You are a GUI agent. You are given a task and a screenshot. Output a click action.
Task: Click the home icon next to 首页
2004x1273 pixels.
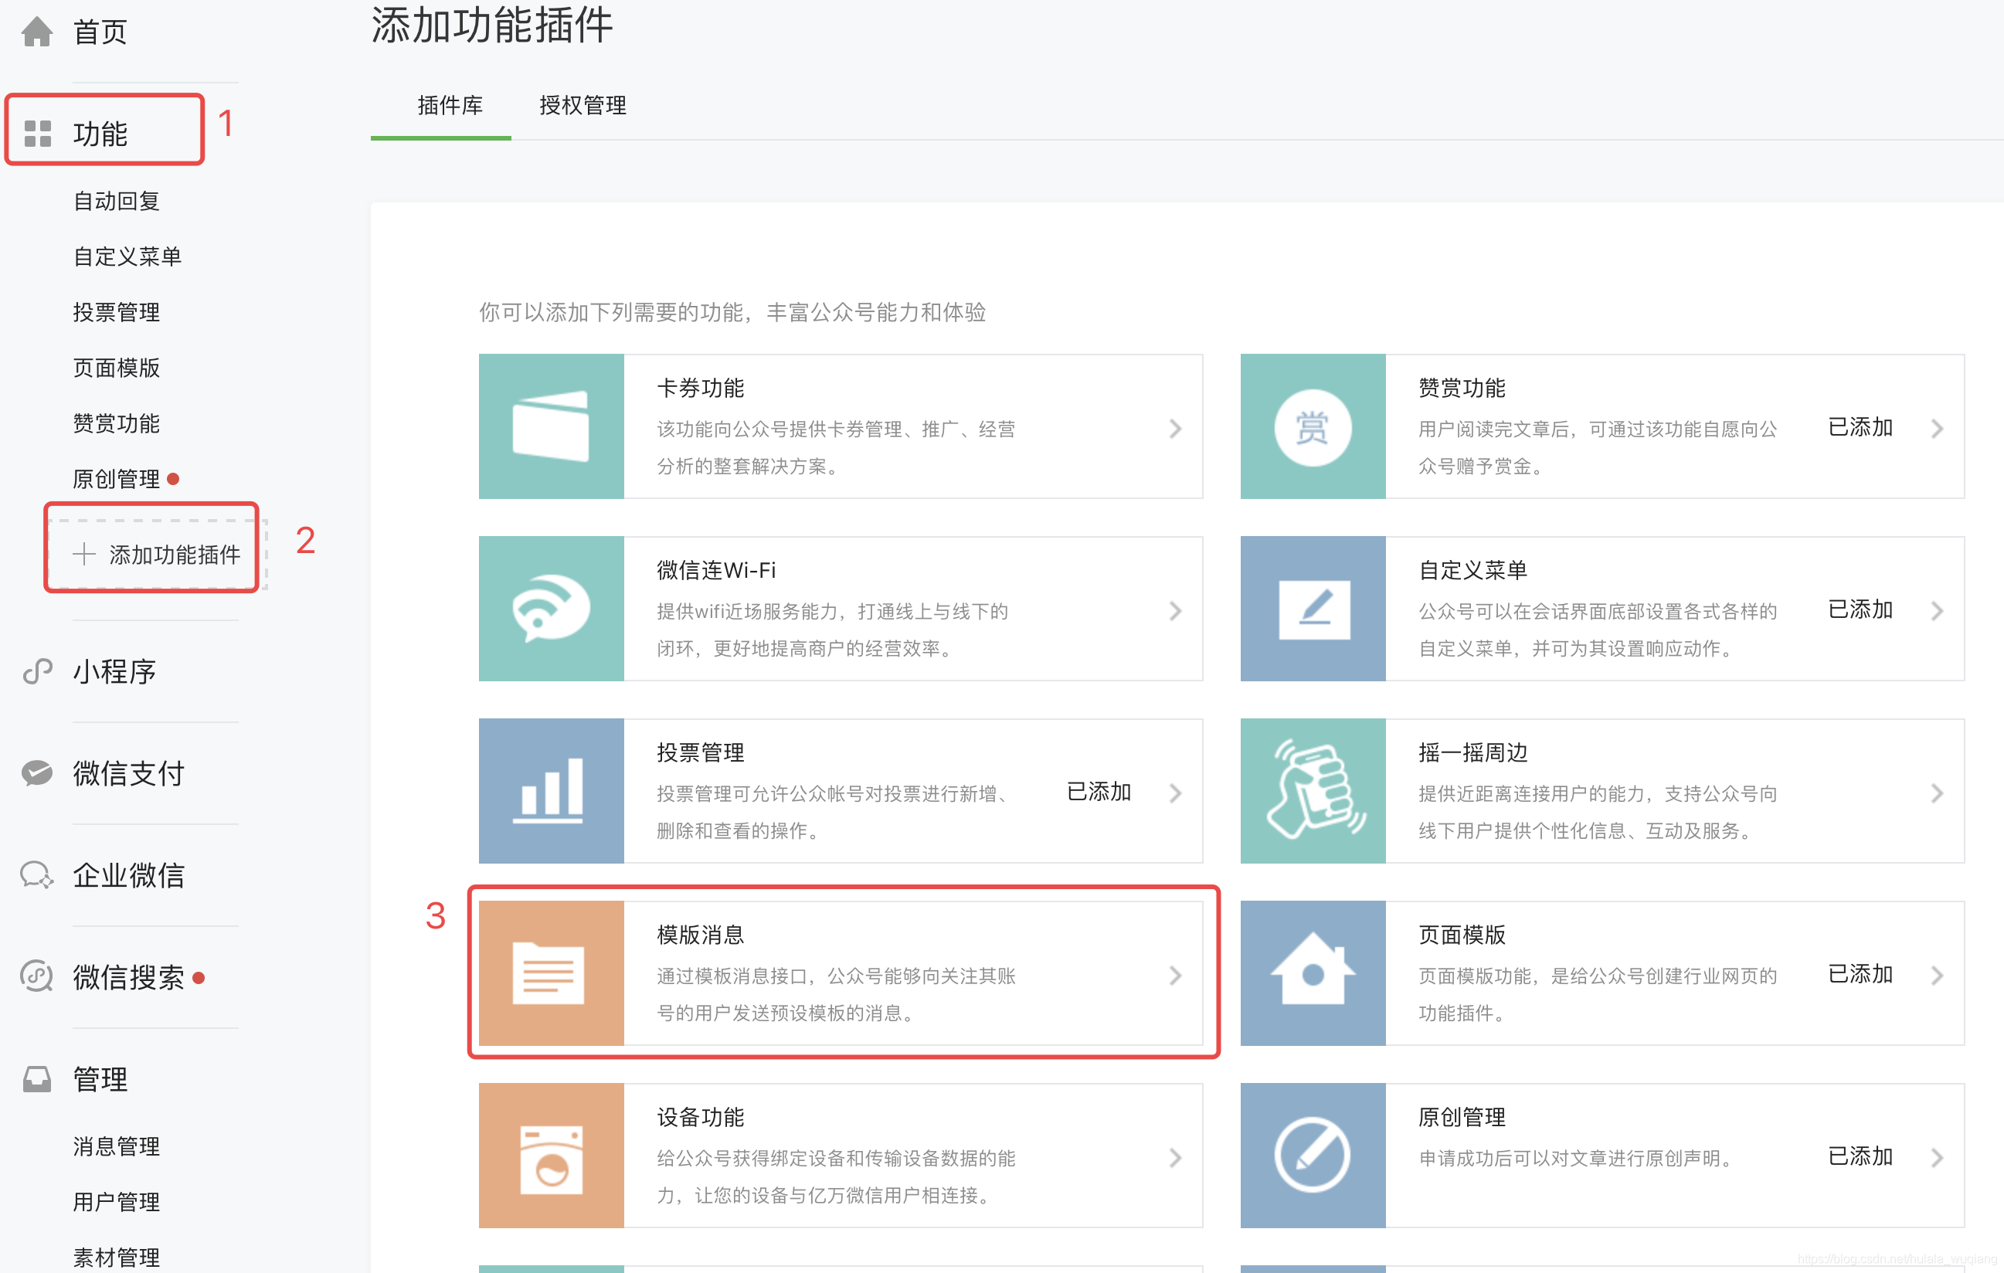(36, 32)
